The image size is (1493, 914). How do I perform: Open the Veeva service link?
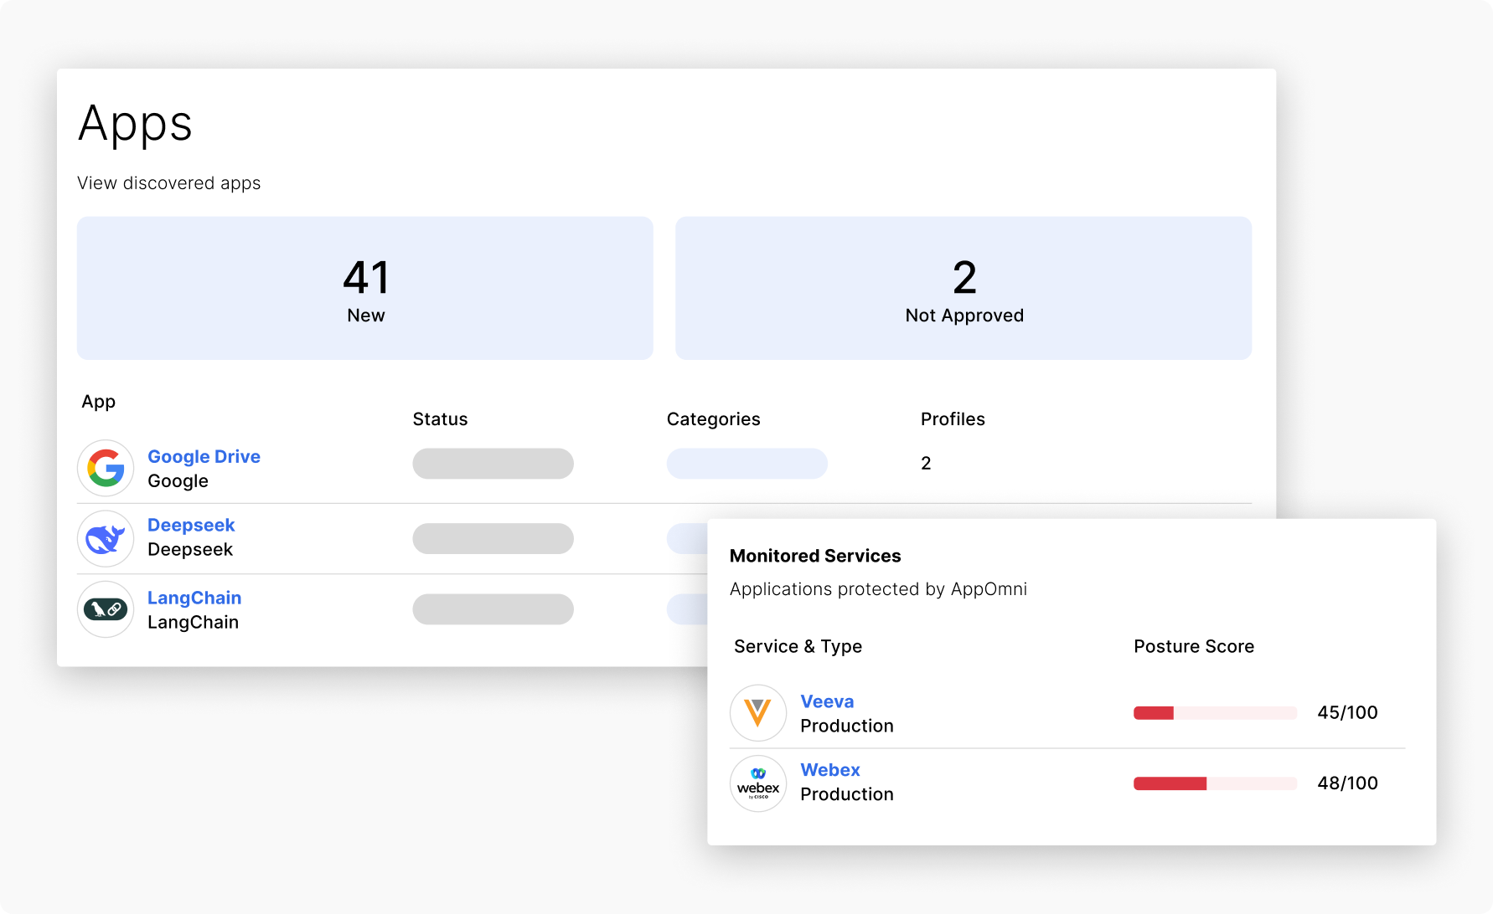tap(827, 701)
